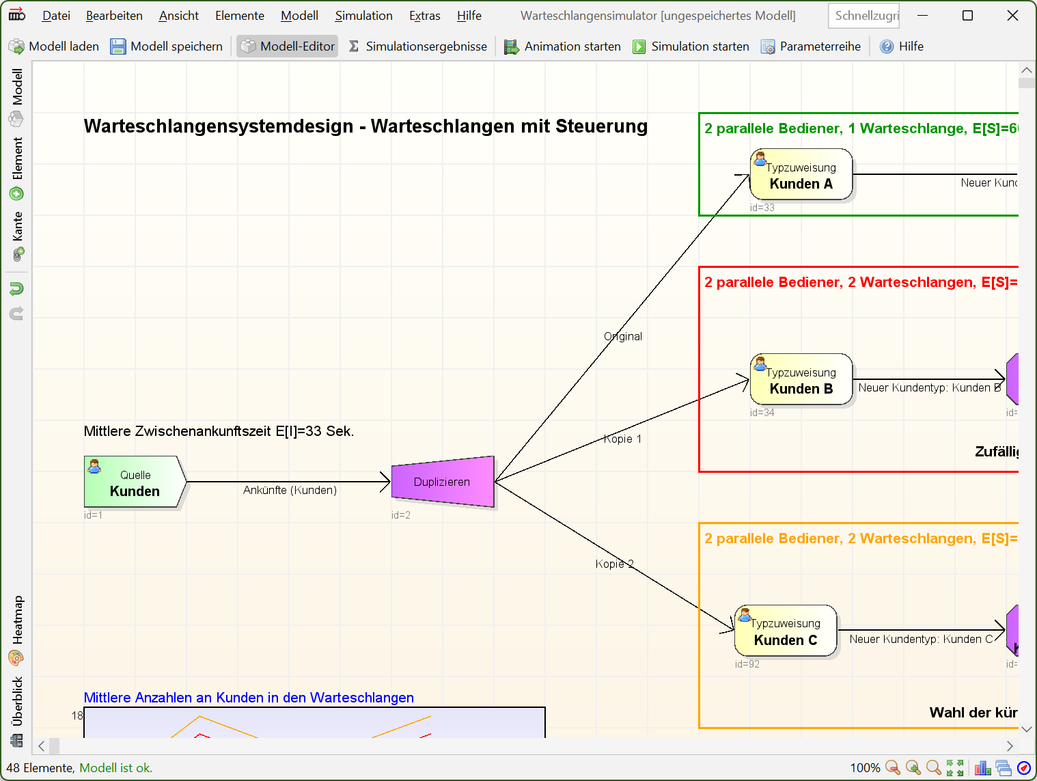Click the blue compass navigator icon
Image resolution: width=1037 pixels, height=781 pixels.
[x=1024, y=768]
